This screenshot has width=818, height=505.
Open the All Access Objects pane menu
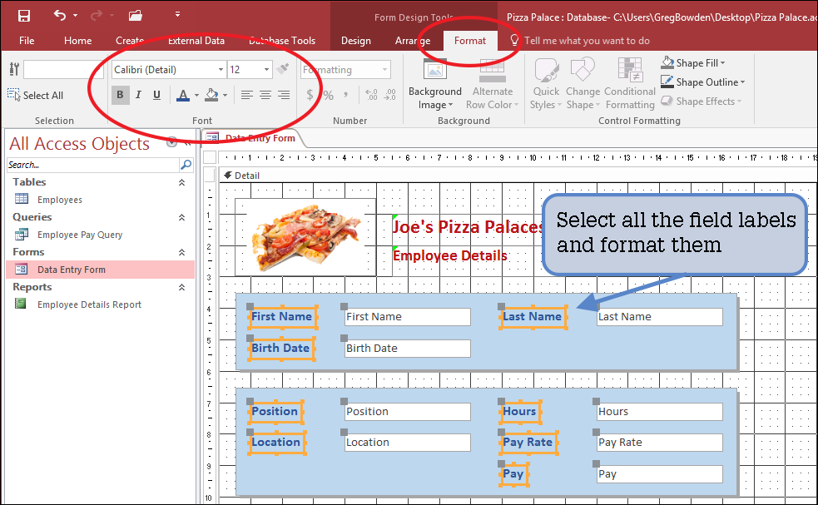point(171,142)
